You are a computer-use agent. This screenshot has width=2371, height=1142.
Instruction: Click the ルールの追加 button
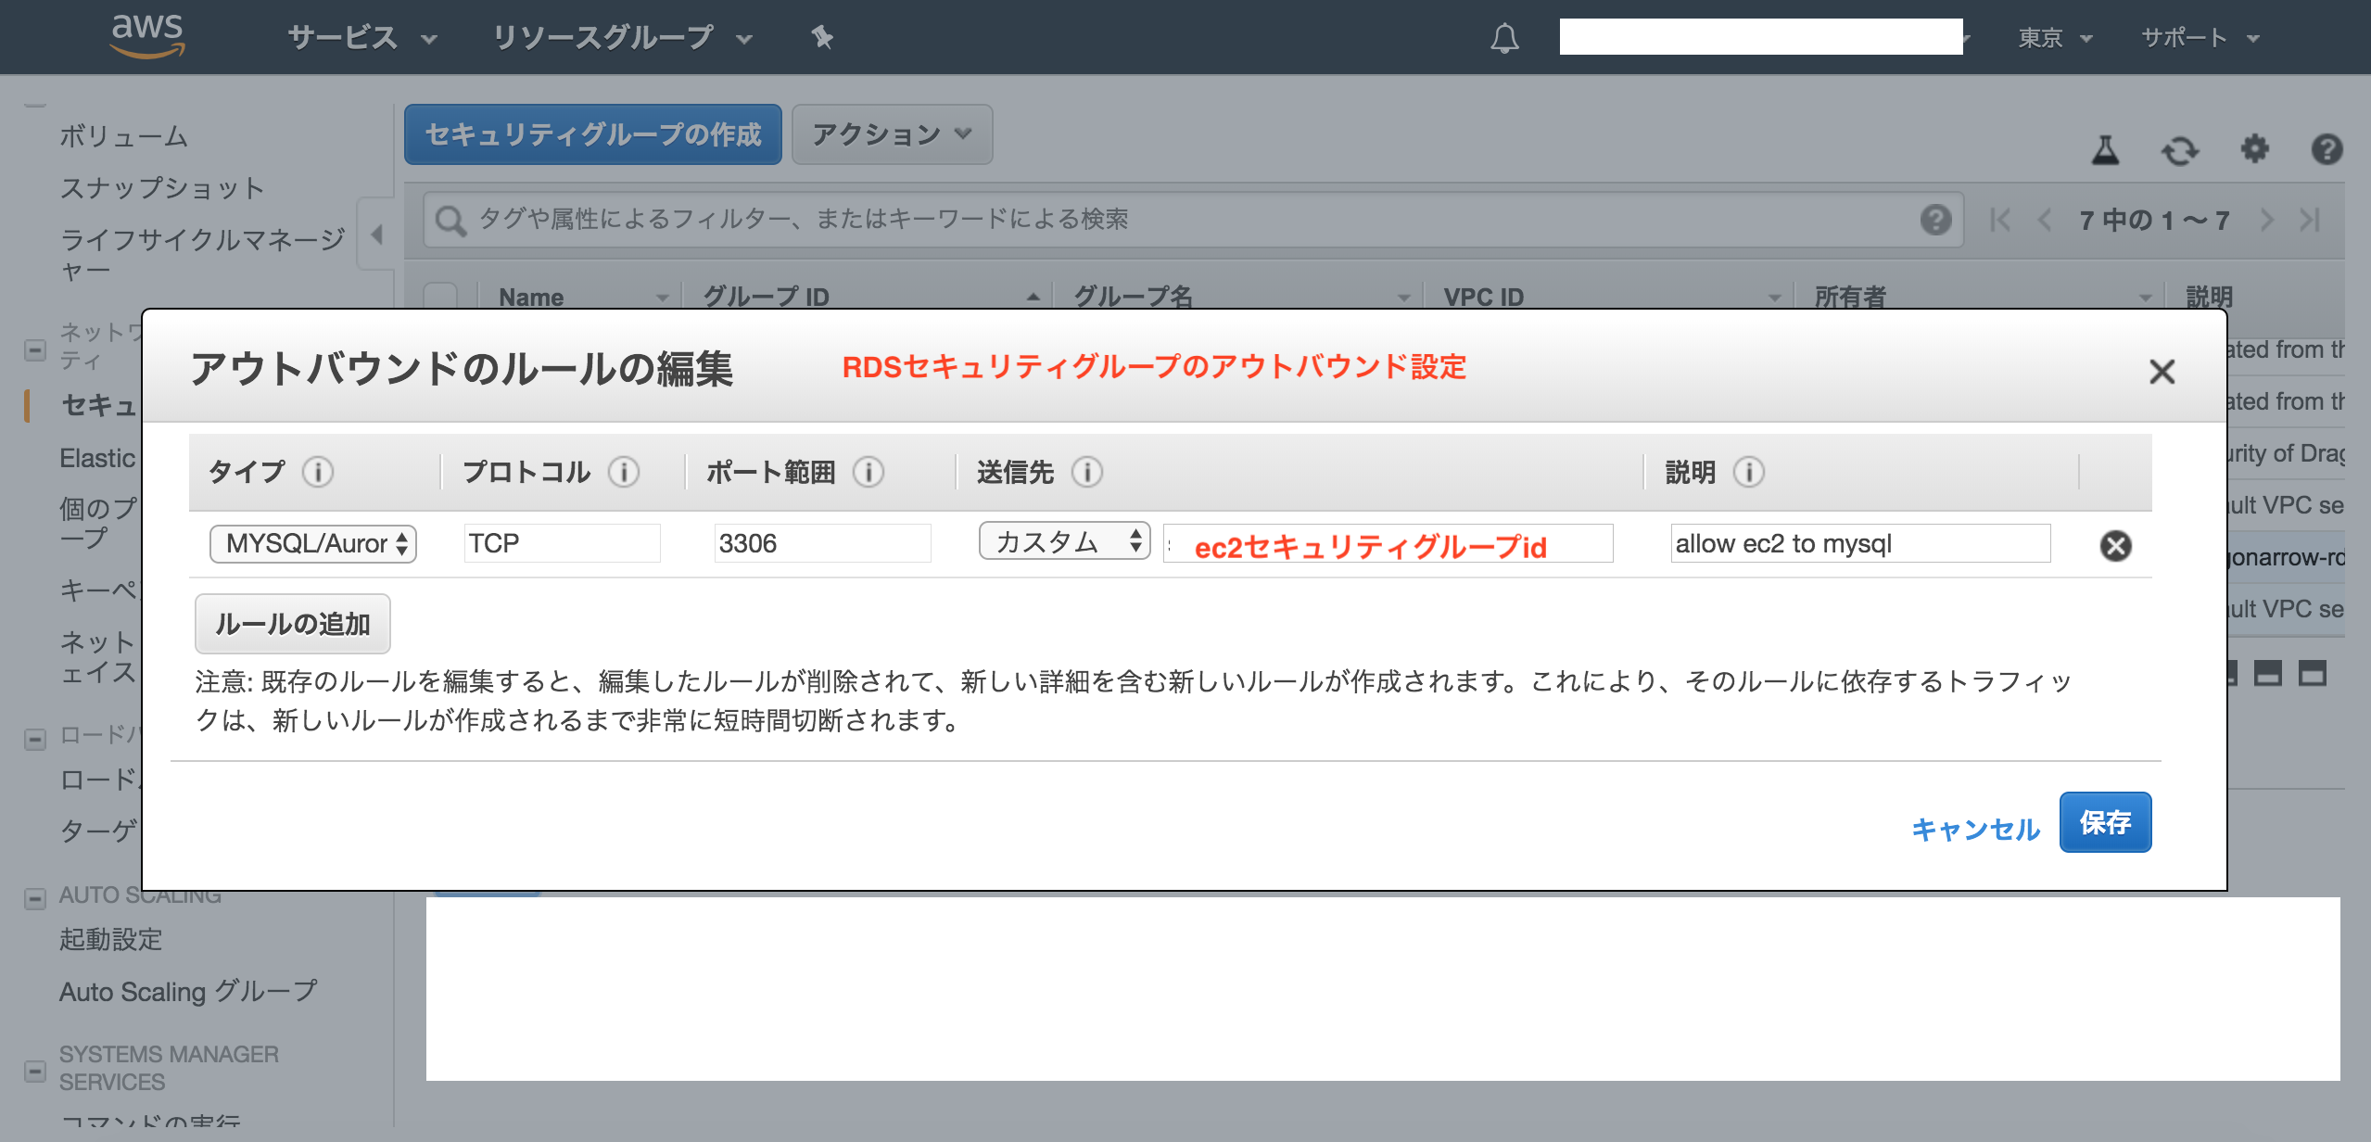point(292,624)
